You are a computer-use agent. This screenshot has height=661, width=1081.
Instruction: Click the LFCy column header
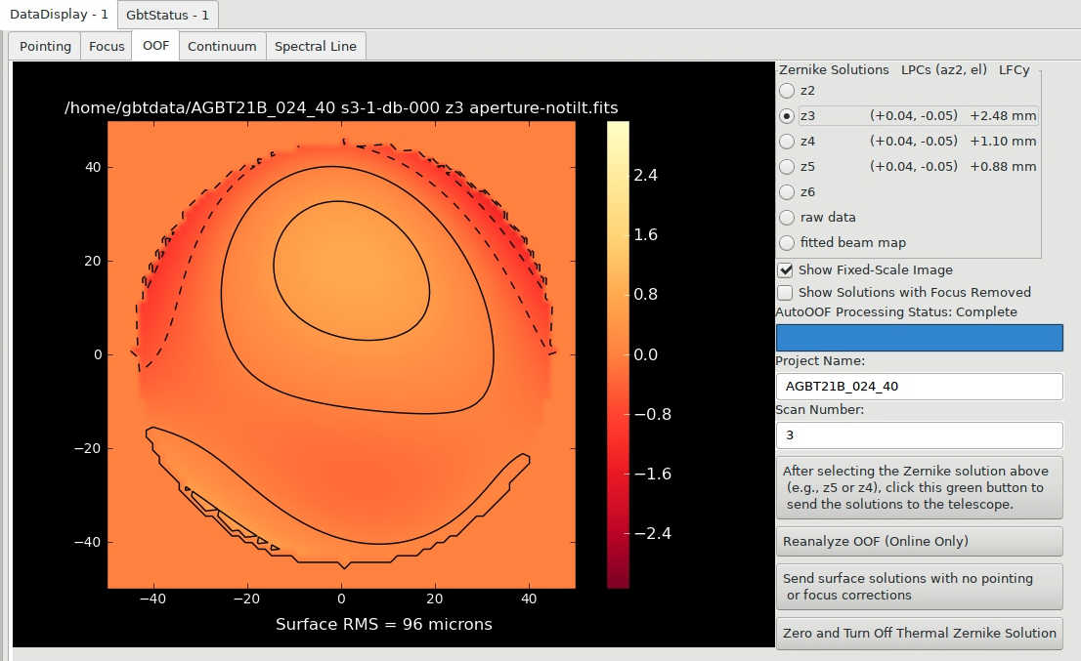tap(1015, 69)
